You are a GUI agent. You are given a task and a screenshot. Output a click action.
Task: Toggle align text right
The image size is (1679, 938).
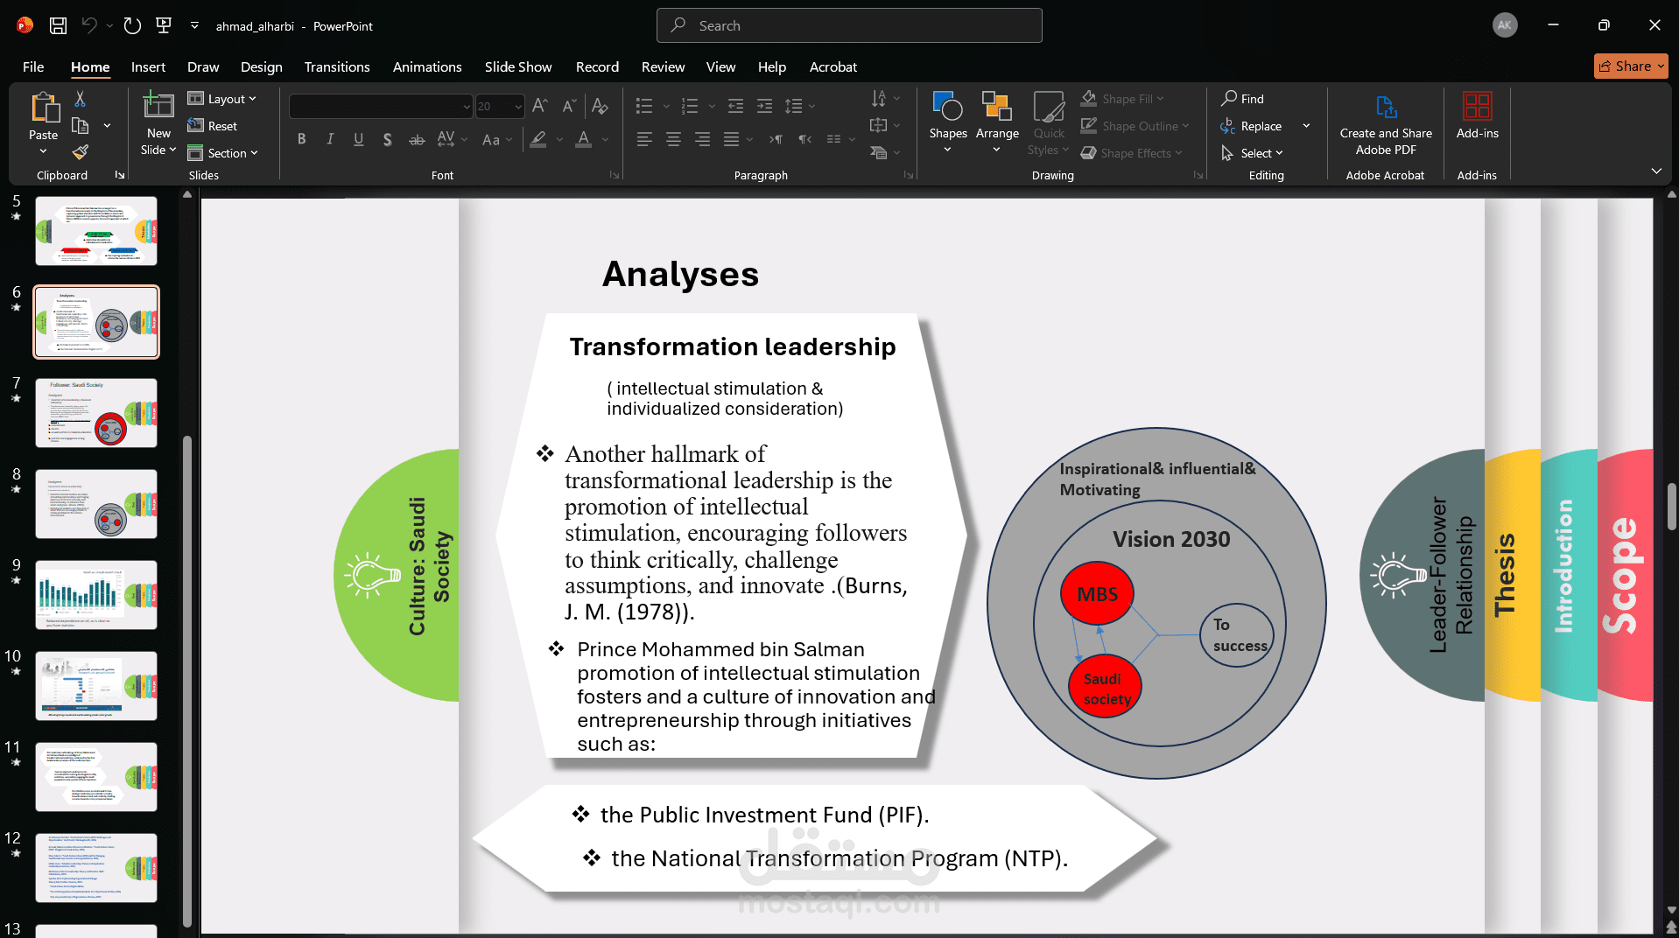pyautogui.click(x=702, y=139)
